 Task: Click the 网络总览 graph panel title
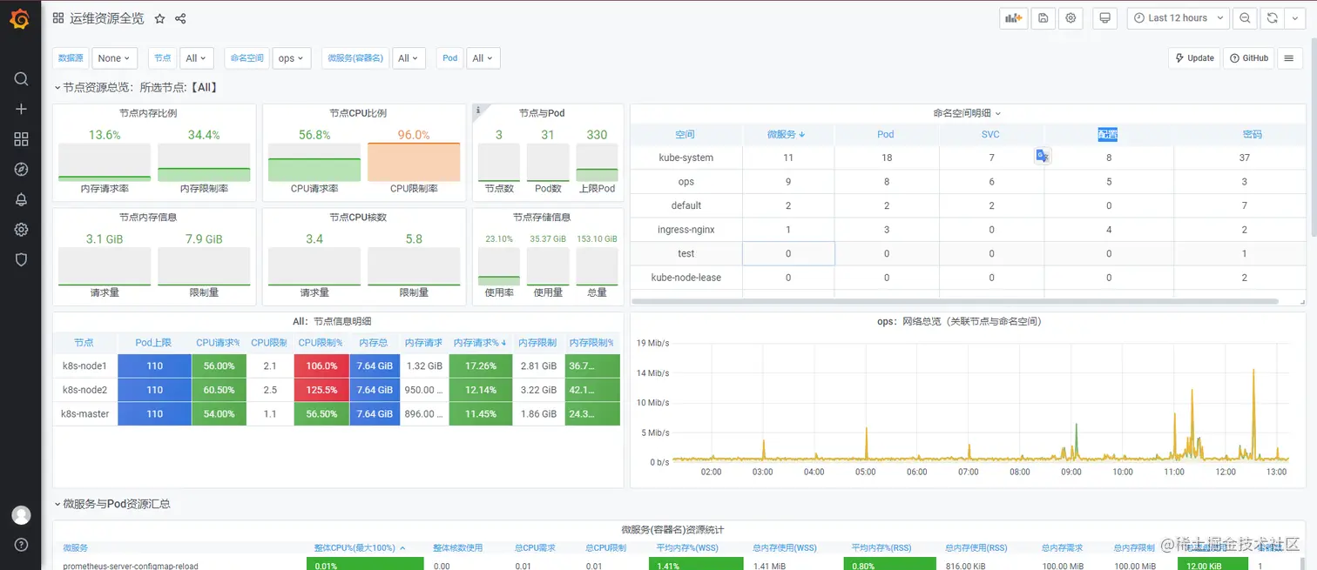point(959,321)
